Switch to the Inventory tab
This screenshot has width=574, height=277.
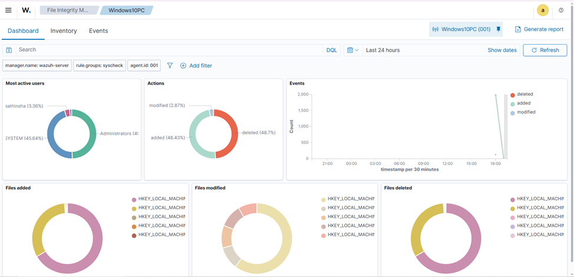(64, 31)
